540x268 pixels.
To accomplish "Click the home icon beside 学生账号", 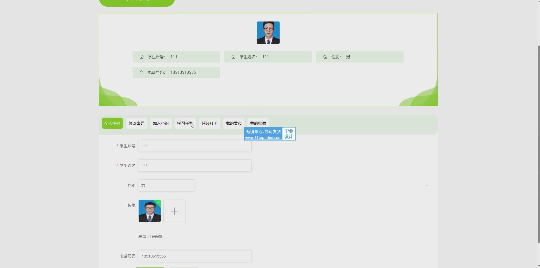I will pos(141,57).
